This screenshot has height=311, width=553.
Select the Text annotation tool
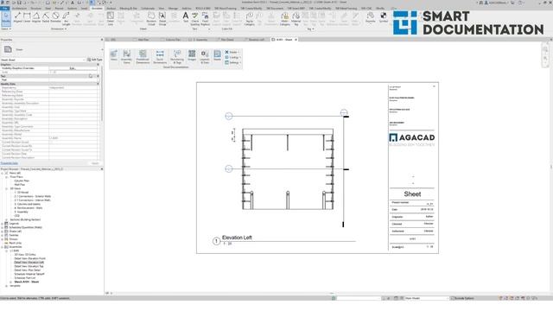tap(186, 17)
